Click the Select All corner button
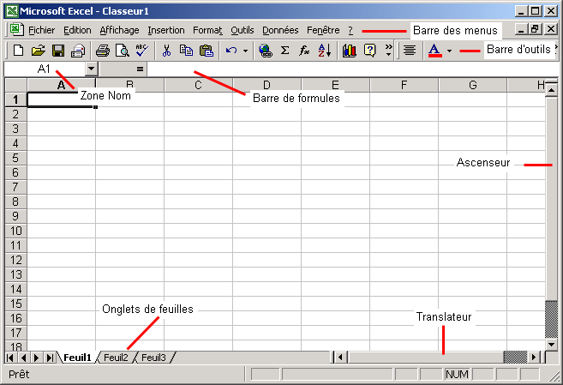The width and height of the screenshot is (563, 385). click(x=15, y=85)
